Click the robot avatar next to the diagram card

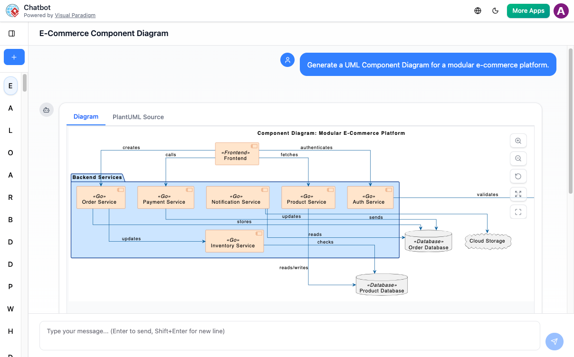(x=46, y=110)
